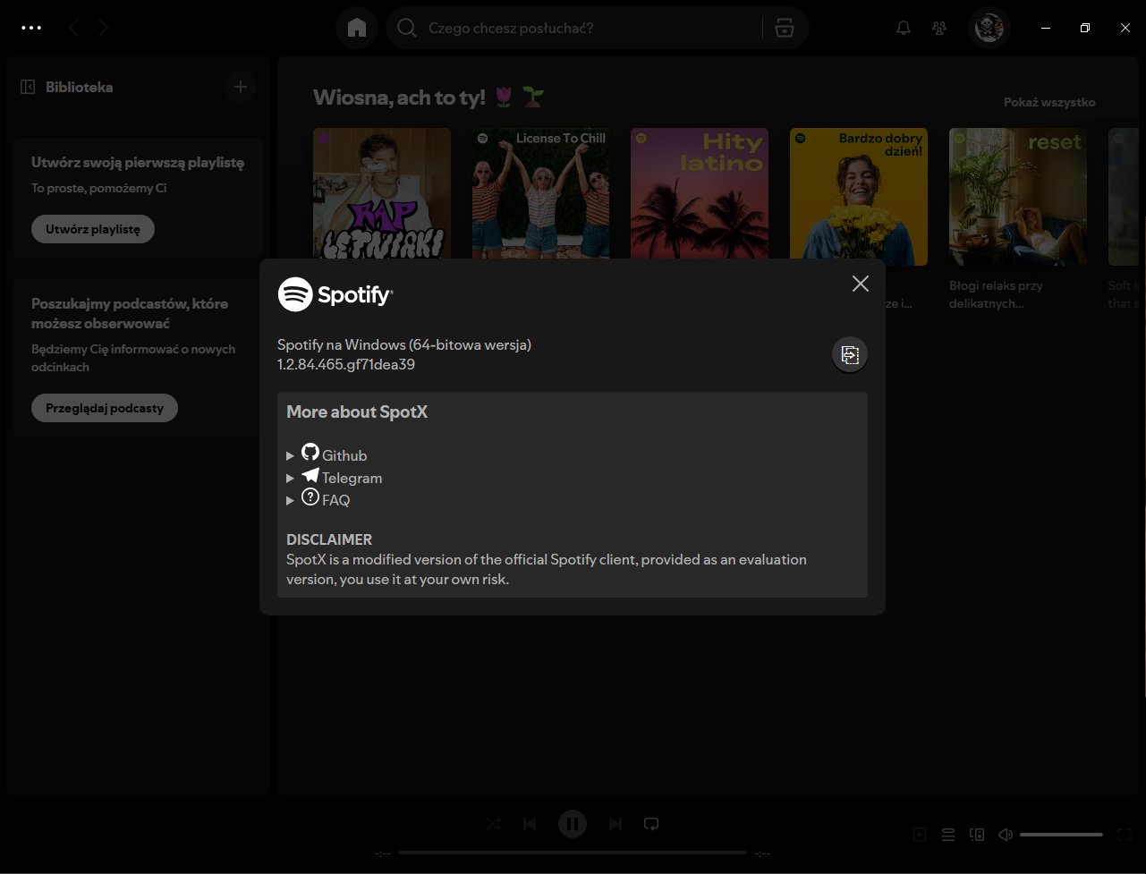Open the user profile avatar menu
1146x874 pixels.
(989, 28)
